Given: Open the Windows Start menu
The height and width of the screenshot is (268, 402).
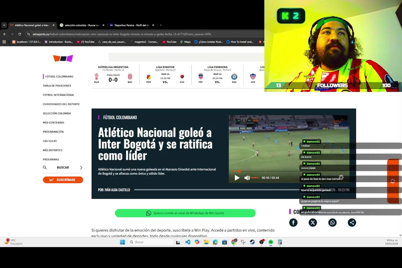Looking at the screenshot, I should [x=122, y=242].
